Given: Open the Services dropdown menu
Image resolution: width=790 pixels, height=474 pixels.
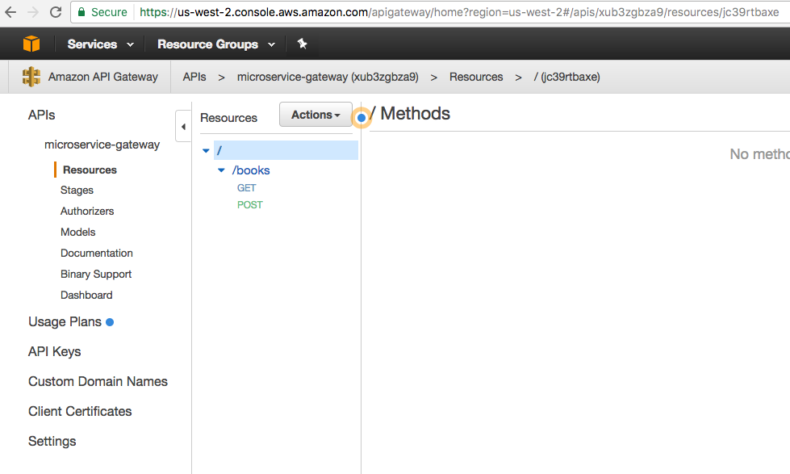Looking at the screenshot, I should [x=101, y=44].
